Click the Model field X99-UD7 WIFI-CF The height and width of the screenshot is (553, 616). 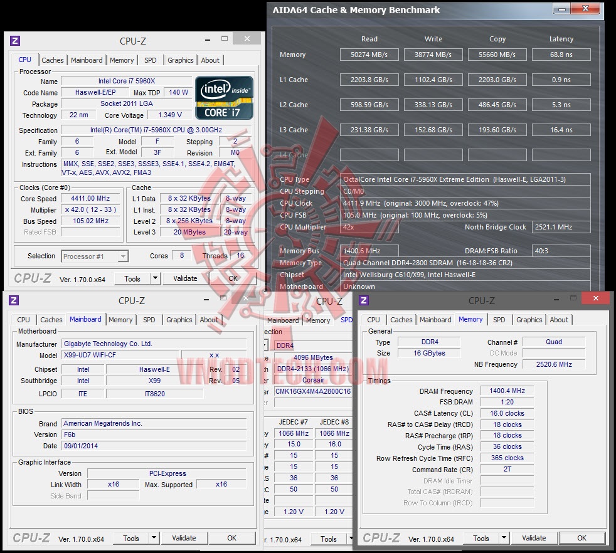[120, 355]
